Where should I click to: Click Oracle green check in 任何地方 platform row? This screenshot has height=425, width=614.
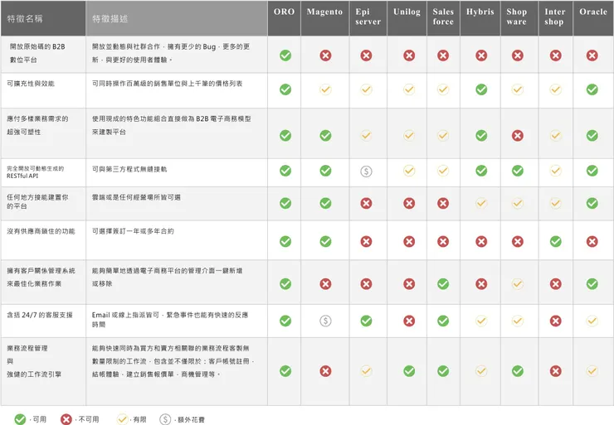click(592, 203)
